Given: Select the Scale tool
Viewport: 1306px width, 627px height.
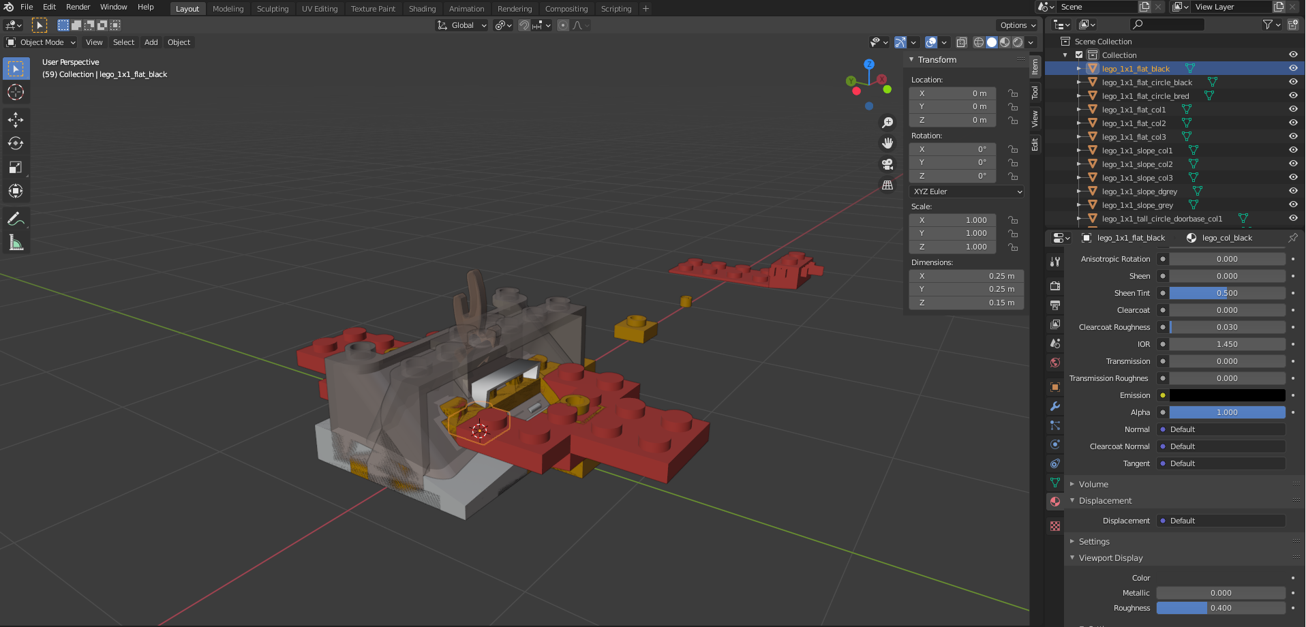Looking at the screenshot, I should [x=16, y=168].
